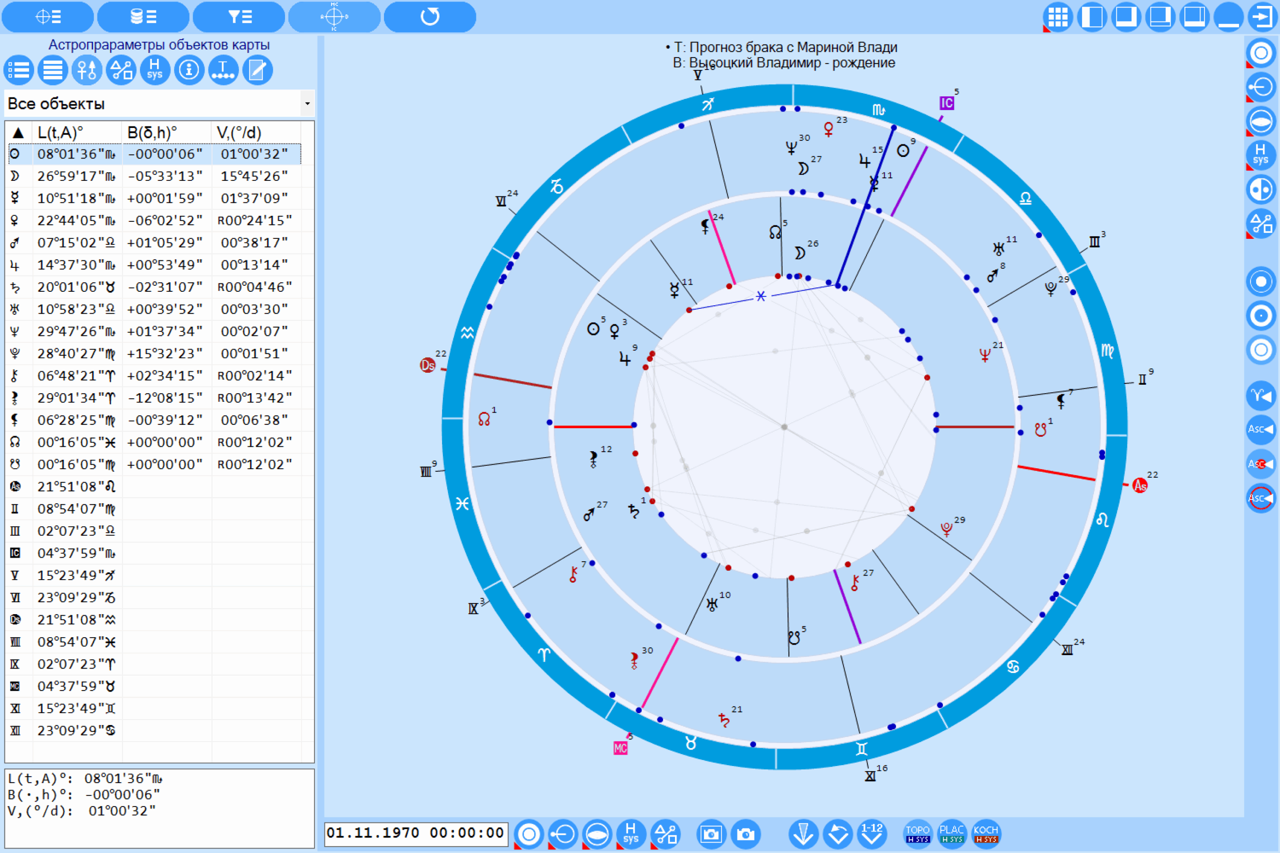Click the plain down arrow button bottom toolbar
Viewport: 1280px width, 853px height.
[803, 834]
